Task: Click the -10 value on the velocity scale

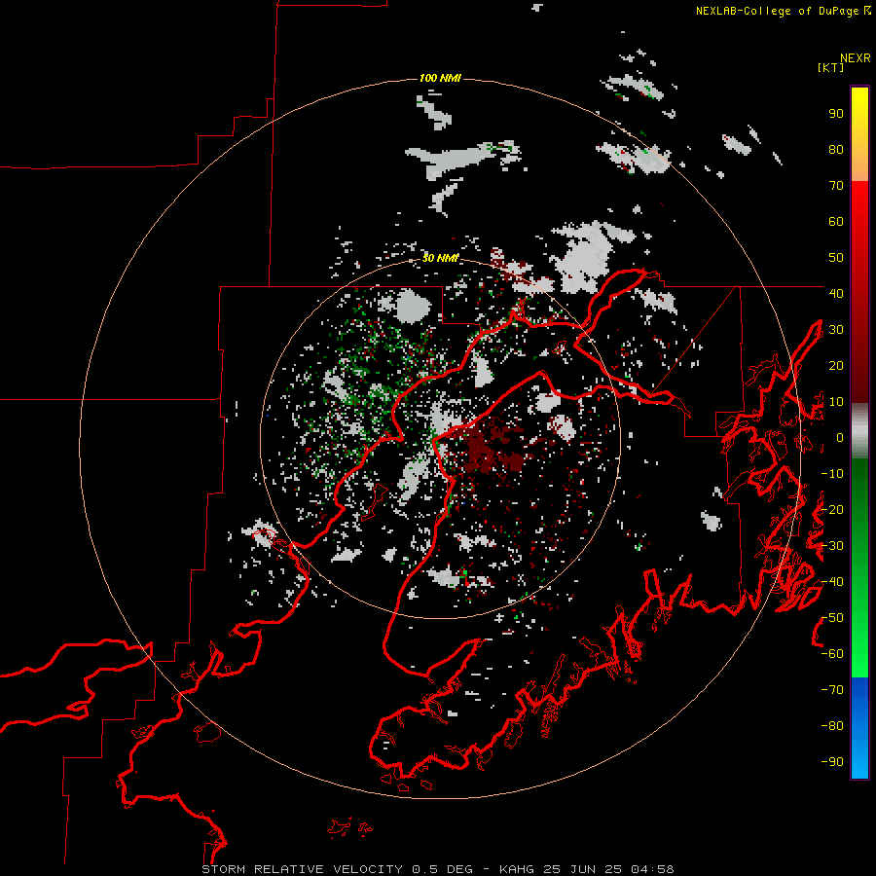Action: point(832,474)
